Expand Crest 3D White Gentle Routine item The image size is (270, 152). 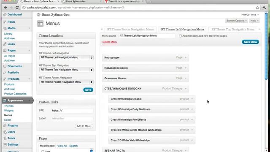192,130
